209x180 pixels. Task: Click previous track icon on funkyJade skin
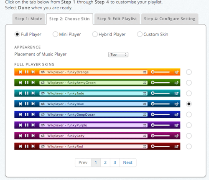tap(20, 93)
